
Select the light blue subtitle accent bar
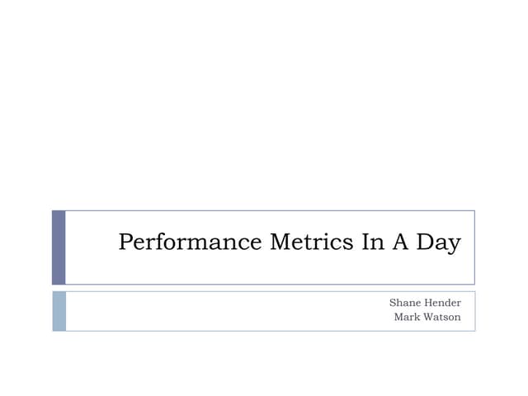[x=59, y=311]
